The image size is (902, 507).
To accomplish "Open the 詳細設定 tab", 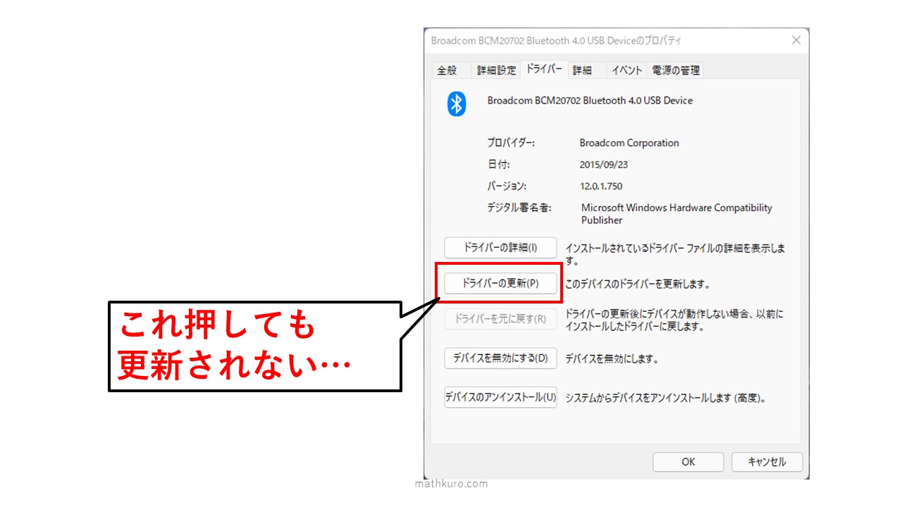I will pyautogui.click(x=497, y=70).
